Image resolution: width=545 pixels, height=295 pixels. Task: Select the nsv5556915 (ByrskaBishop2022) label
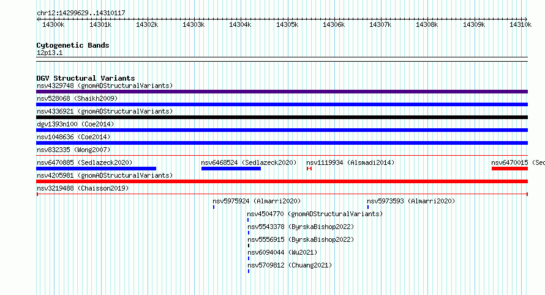tap(301, 239)
